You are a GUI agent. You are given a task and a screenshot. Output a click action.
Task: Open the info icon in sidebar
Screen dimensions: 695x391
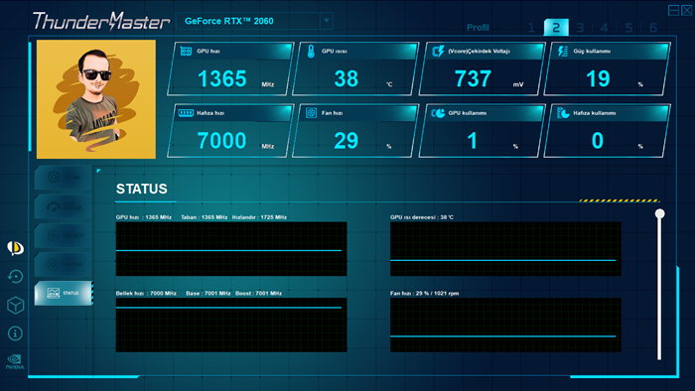pos(15,333)
